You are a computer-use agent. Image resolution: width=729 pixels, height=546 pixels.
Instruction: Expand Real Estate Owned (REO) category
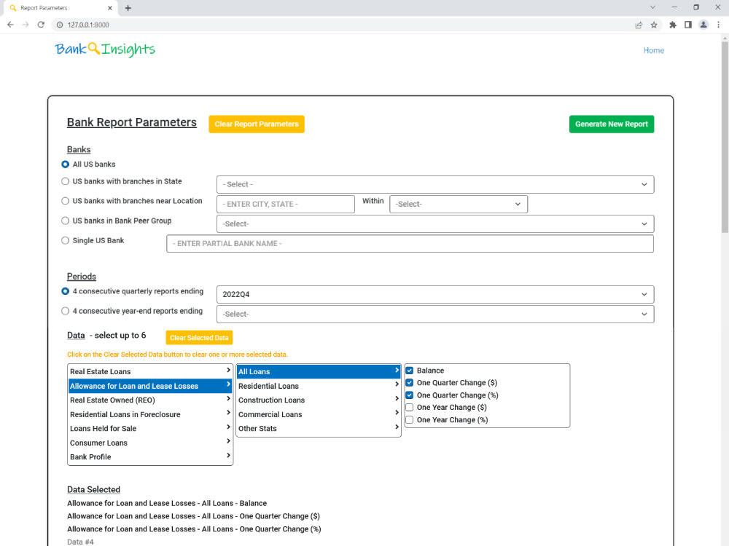pyautogui.click(x=150, y=400)
